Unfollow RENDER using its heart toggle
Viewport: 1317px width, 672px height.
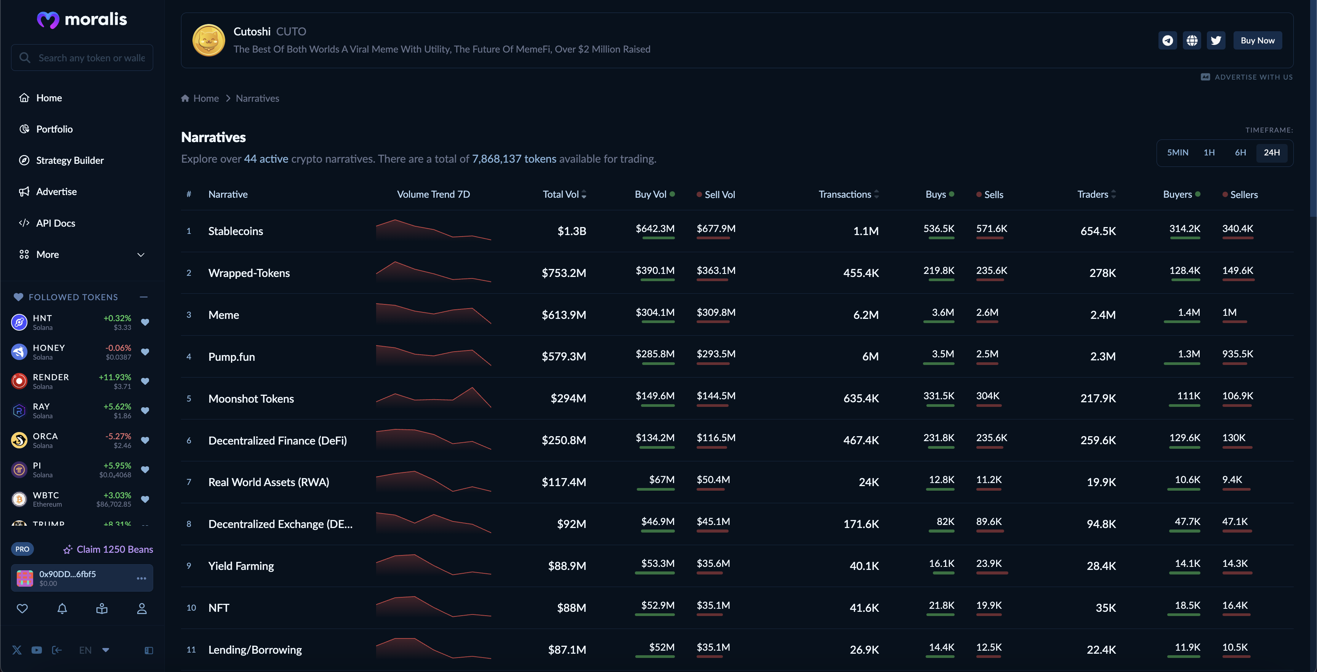coord(145,381)
